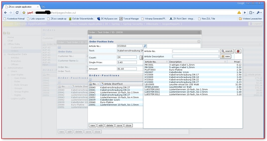The height and width of the screenshot is (141, 267).
Task: Reload the page with browser refresh icon
Action: tap(17, 12)
